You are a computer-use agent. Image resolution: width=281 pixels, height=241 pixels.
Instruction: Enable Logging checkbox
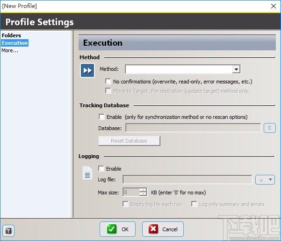[101, 168]
